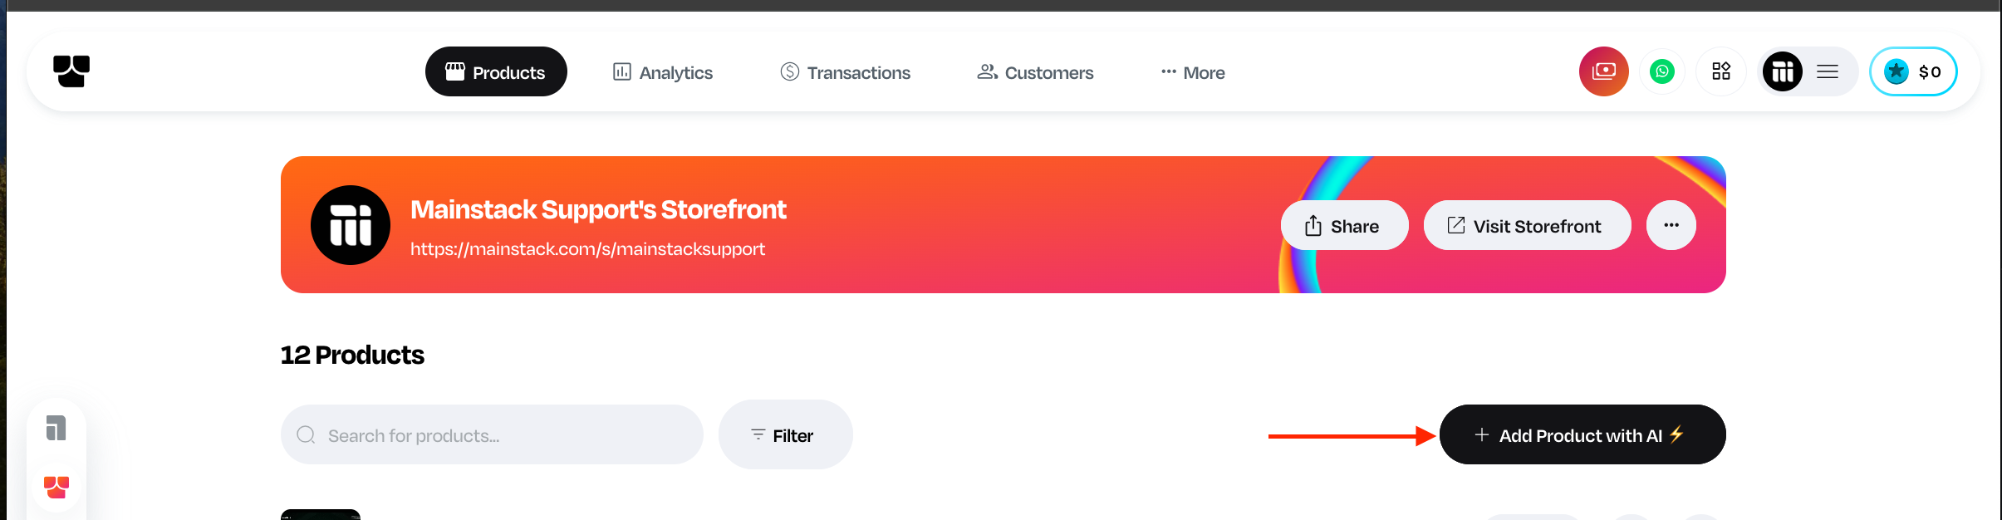Screen dimensions: 2002x520
Task: Open the red payments icon in header
Action: pos(1603,71)
